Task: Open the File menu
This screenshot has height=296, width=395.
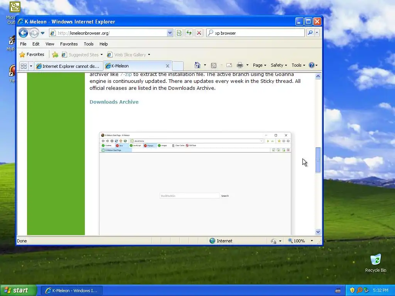Action: (23, 44)
